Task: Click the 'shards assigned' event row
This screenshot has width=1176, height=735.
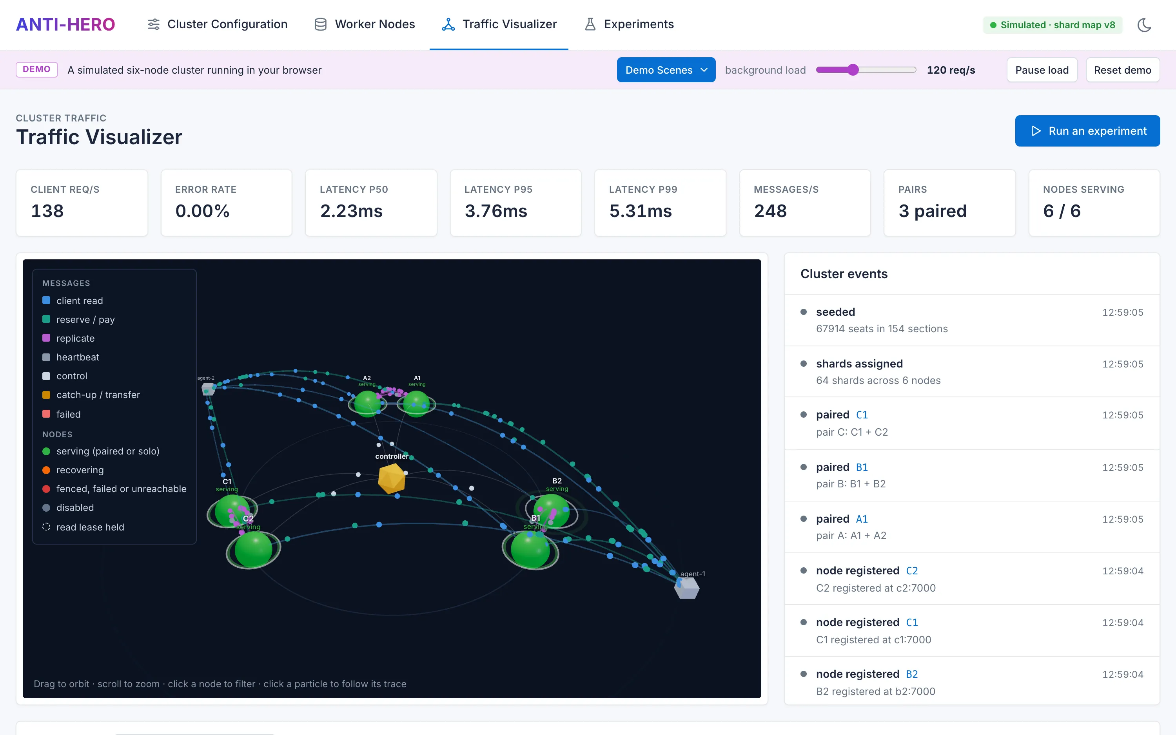Action: coord(972,372)
